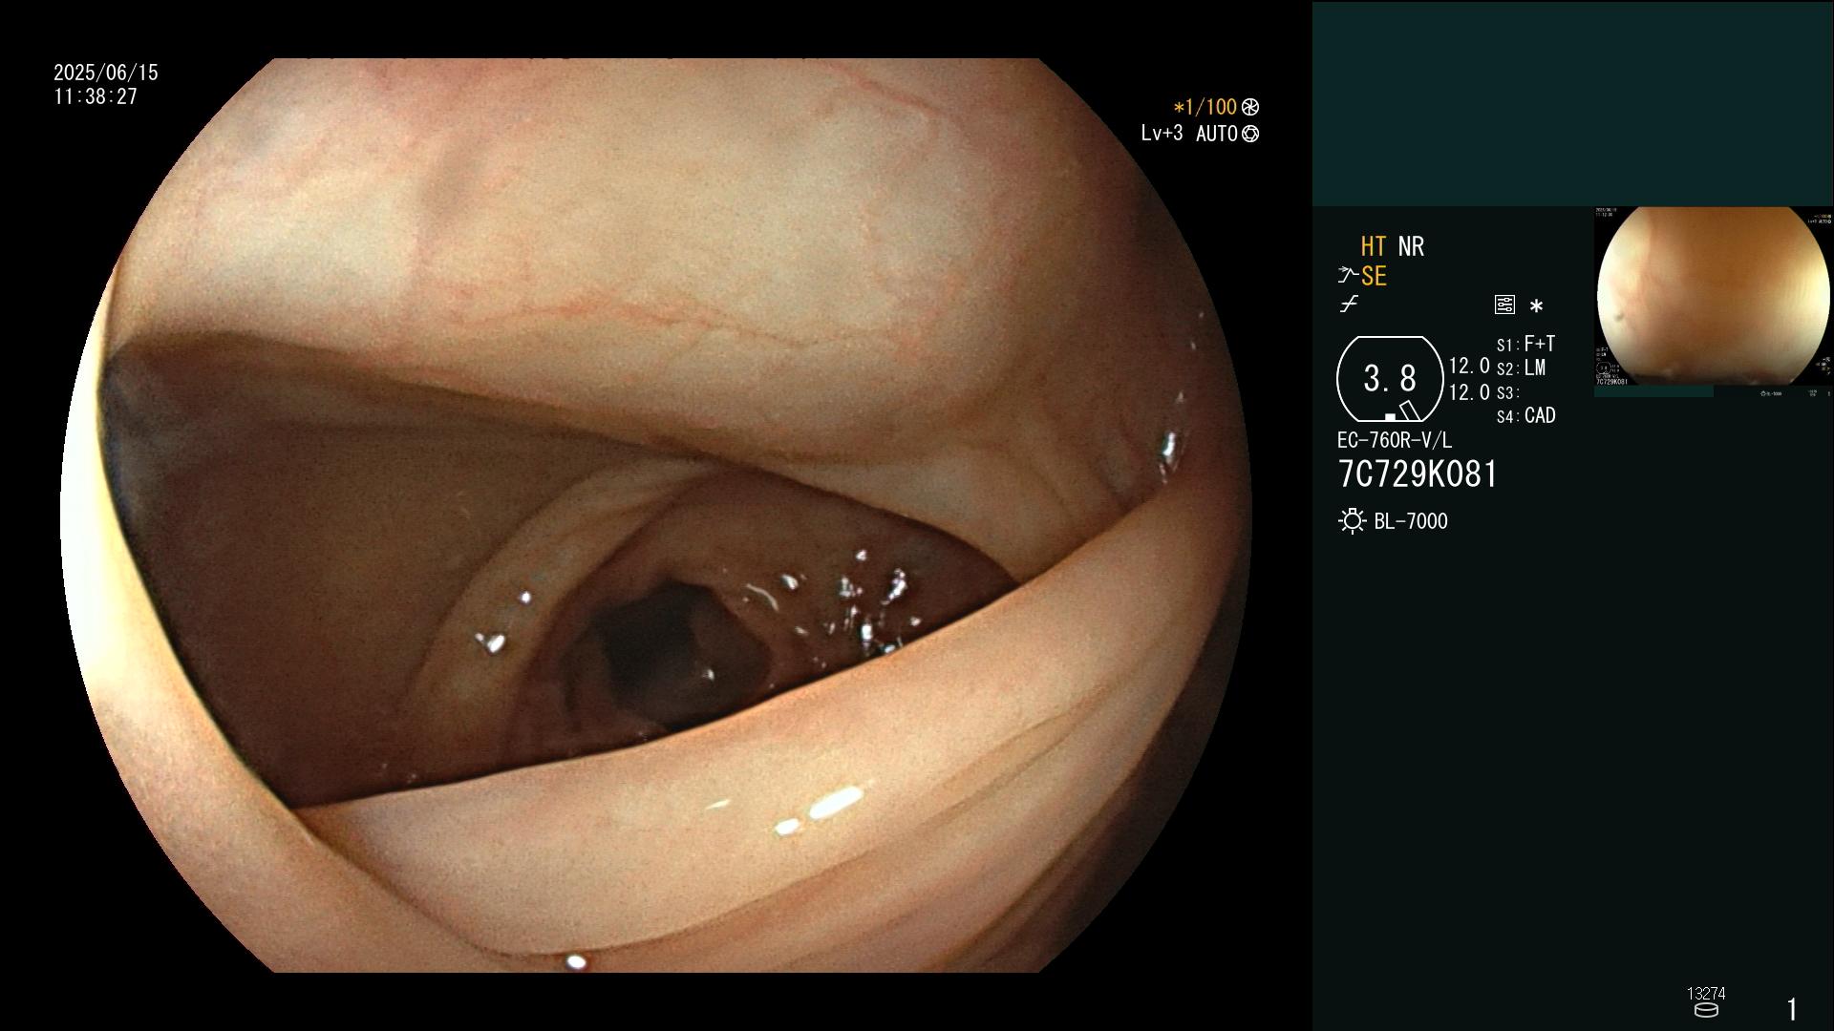Click the serial number 7C729K081
Screen dimensions: 1834x1031
(x=1418, y=474)
